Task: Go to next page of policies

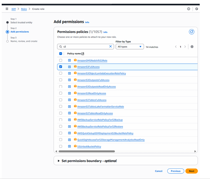Action: (x=185, y=47)
